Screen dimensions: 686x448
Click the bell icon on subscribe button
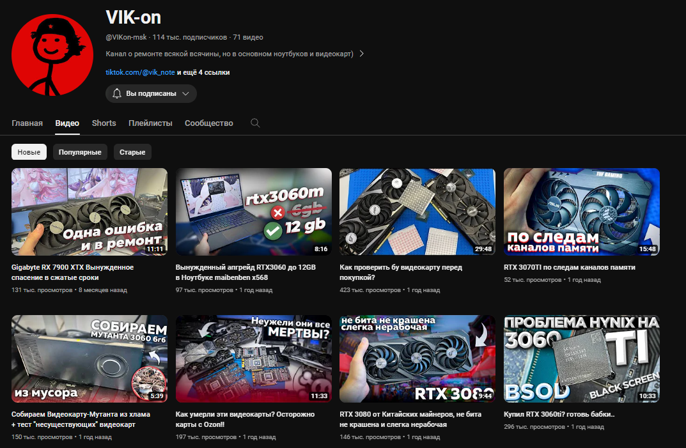pos(117,93)
